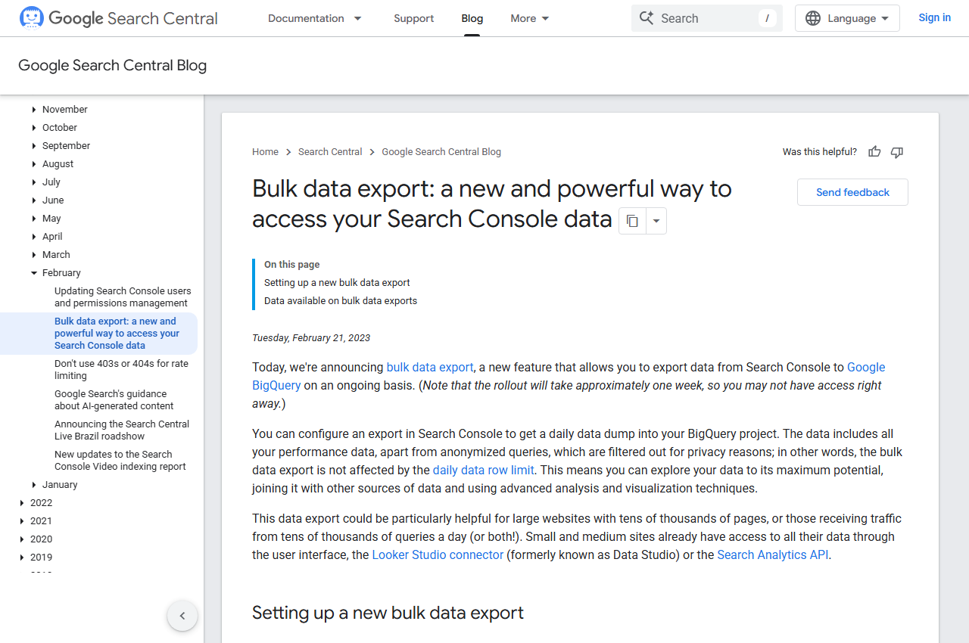Image resolution: width=969 pixels, height=643 pixels.
Task: Click the bulk data export link
Action: [x=430, y=367]
